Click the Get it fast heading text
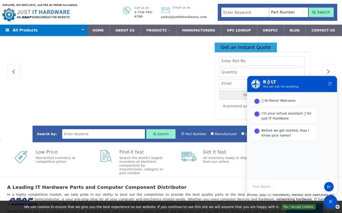The height and width of the screenshot is (213, 342). pyautogui.click(x=214, y=152)
